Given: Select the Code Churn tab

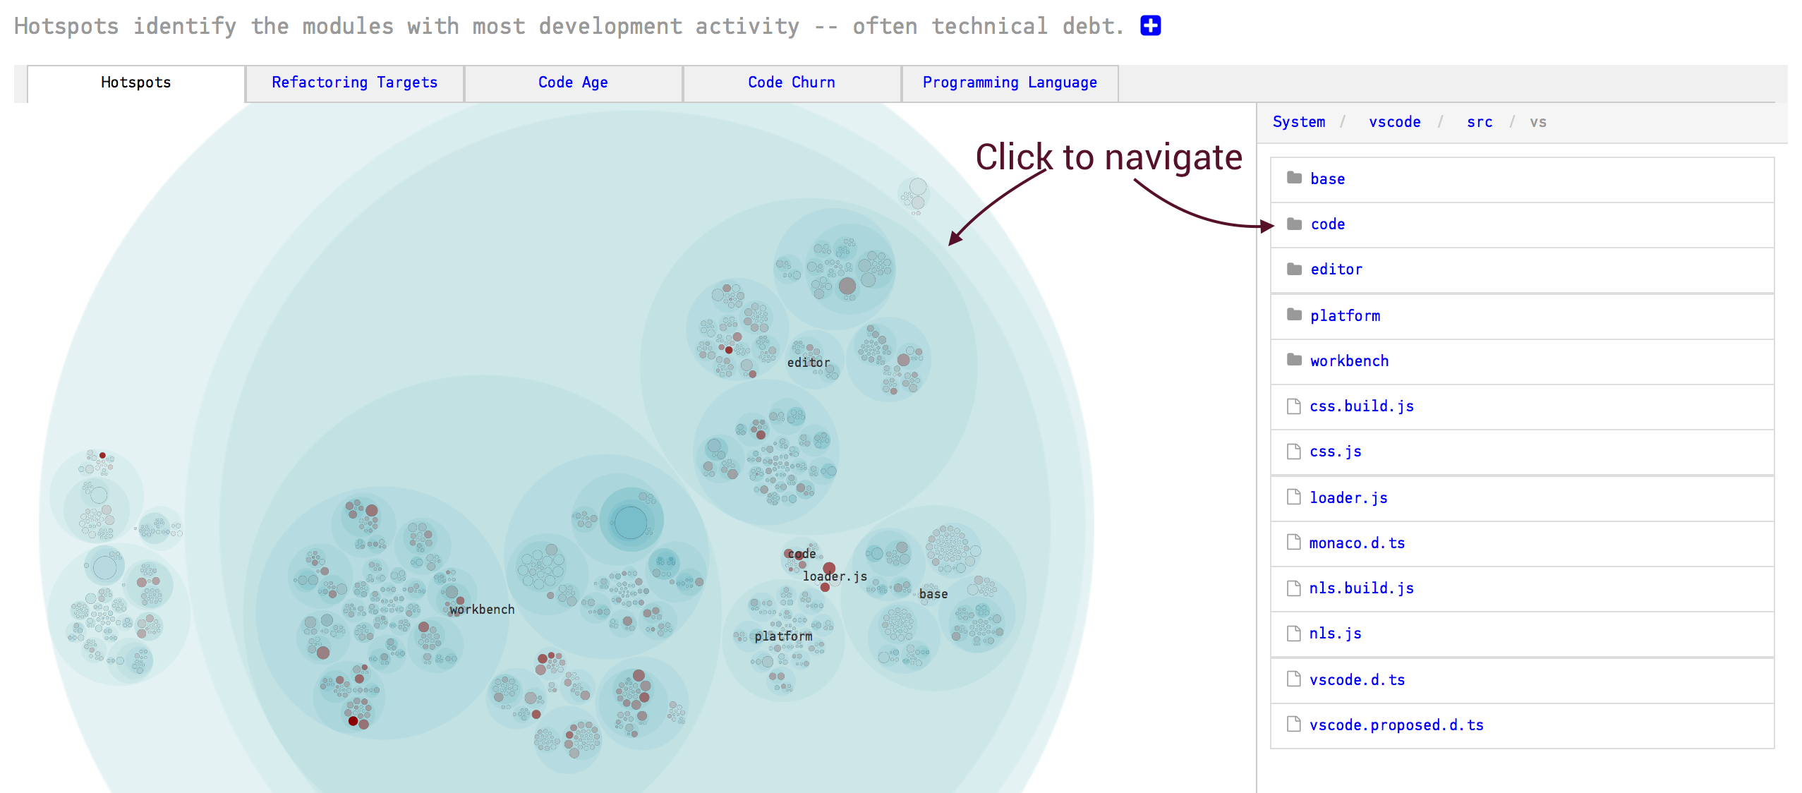Looking at the screenshot, I should click(x=791, y=82).
